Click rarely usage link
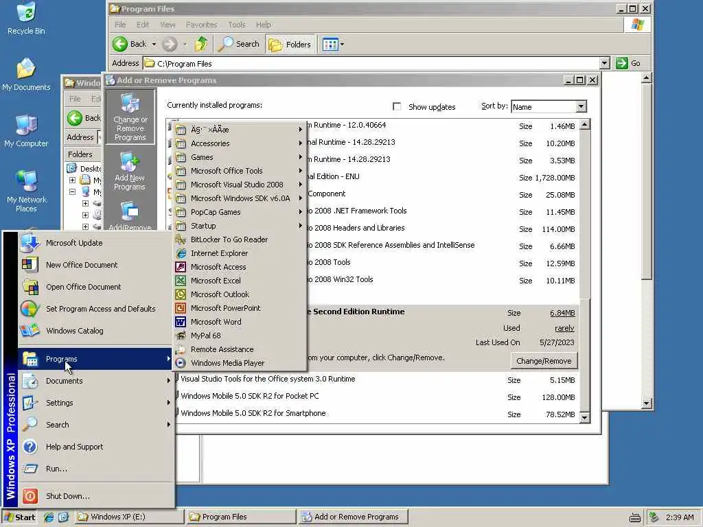 (564, 328)
